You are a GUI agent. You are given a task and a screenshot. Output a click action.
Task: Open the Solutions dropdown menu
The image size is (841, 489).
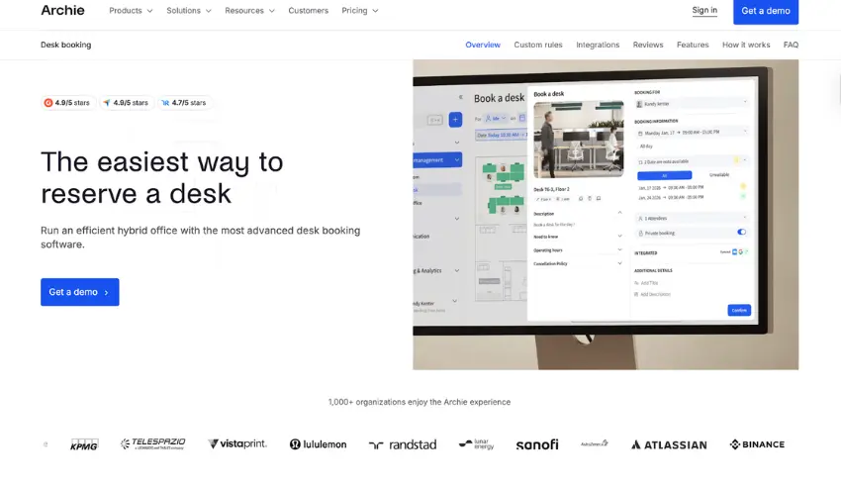[x=189, y=11]
